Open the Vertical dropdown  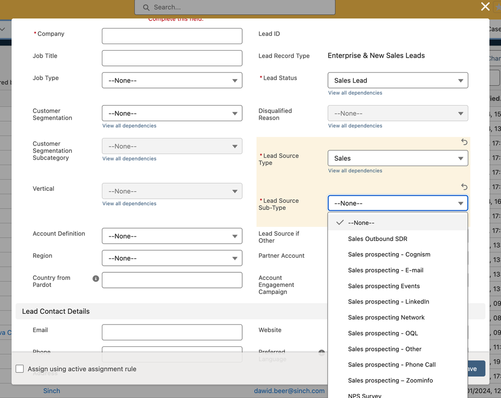click(172, 191)
